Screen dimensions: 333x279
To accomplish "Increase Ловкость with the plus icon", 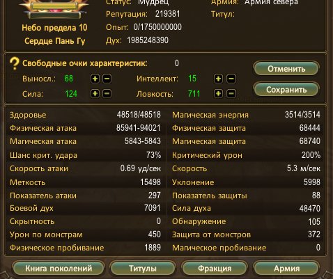I will point(218,94).
